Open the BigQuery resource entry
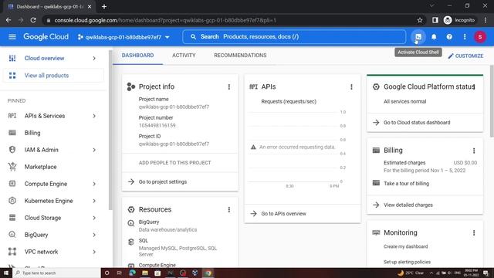Screen dimensions: 494x278 149,222
